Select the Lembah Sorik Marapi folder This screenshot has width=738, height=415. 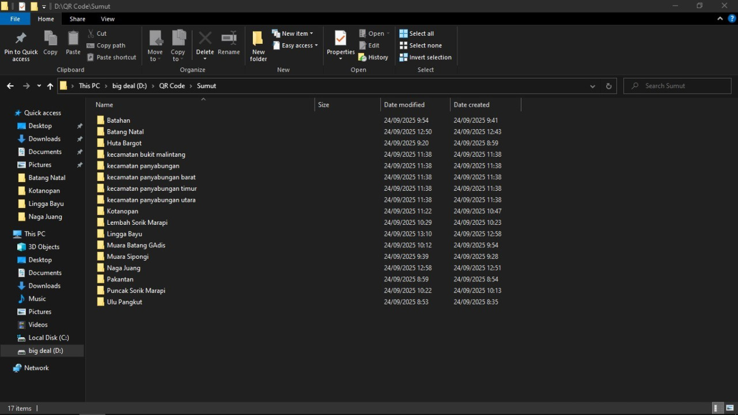(137, 222)
